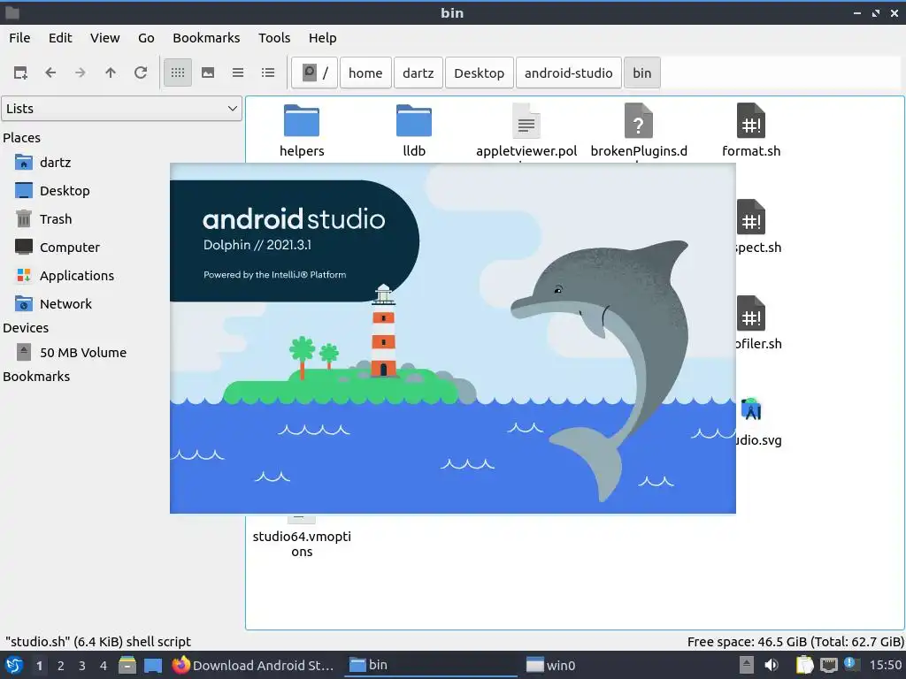Open clipboard manager tray icon

[804, 666]
